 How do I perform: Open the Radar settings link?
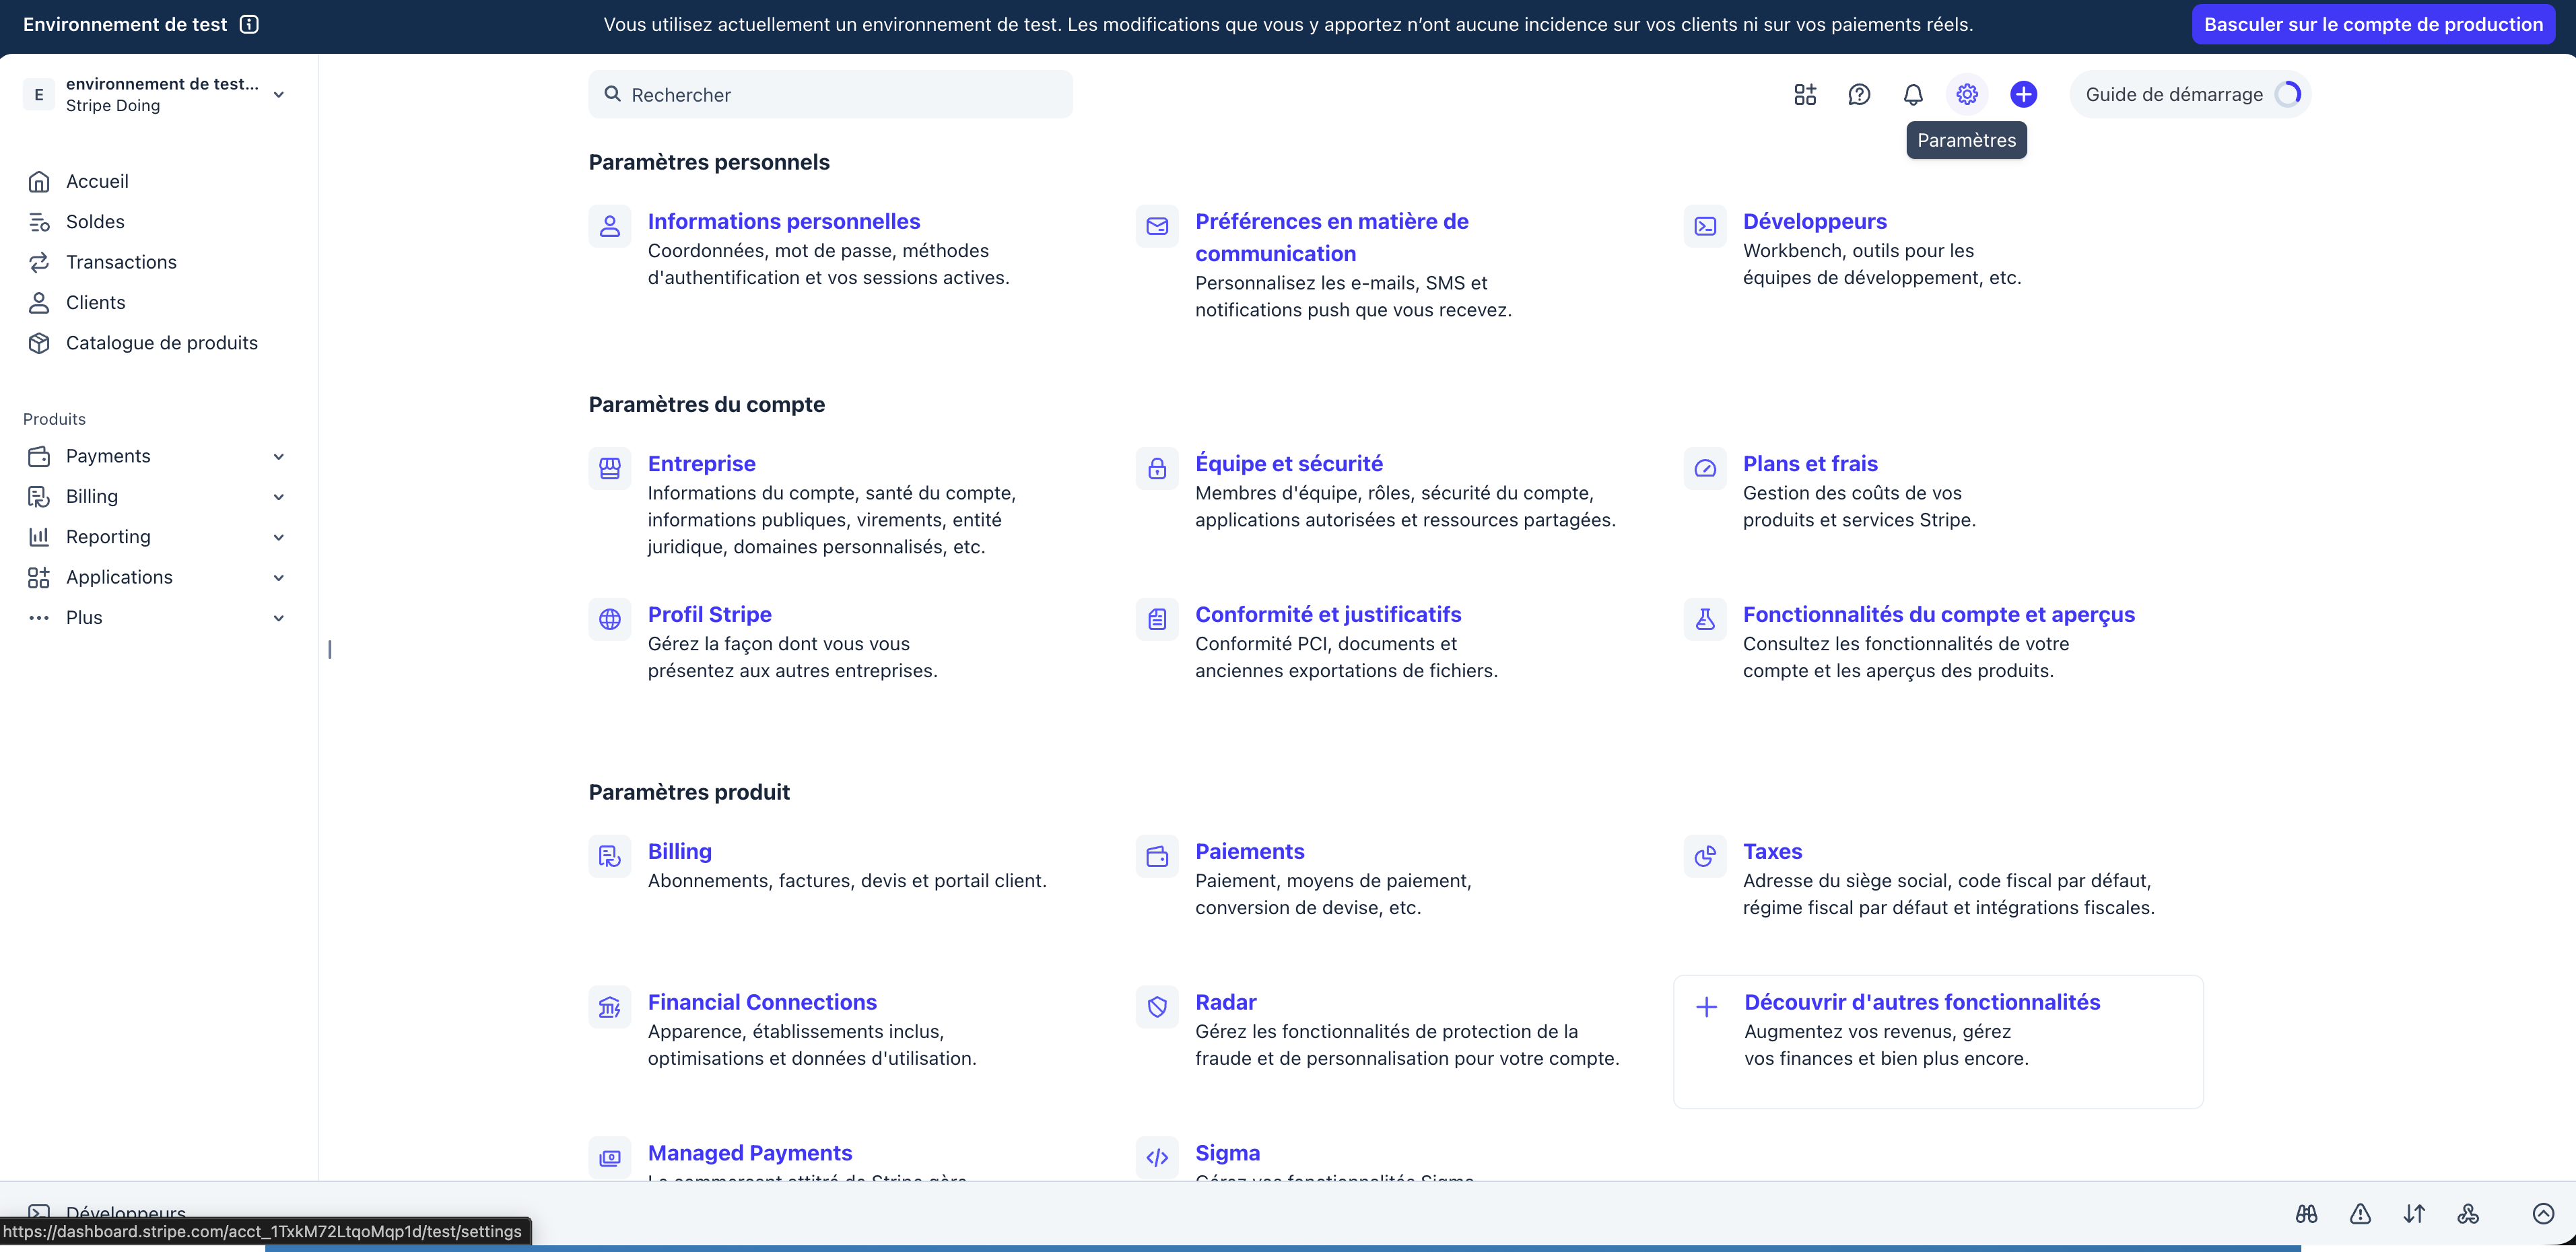(x=1225, y=1002)
